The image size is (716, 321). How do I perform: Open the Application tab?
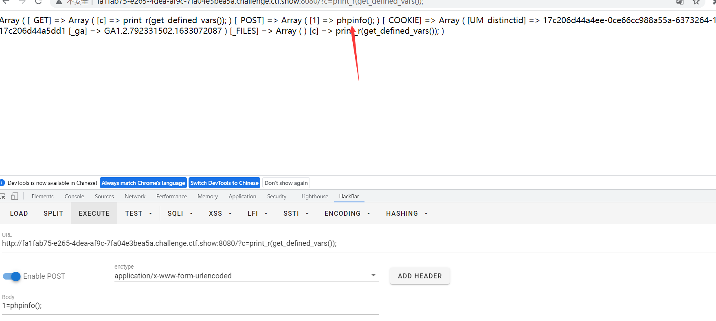[x=242, y=196]
